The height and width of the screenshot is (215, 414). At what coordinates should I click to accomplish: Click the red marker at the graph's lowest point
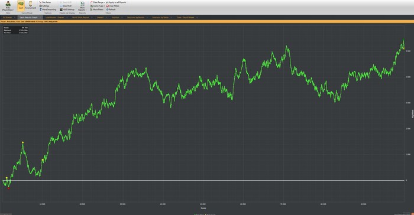(9, 188)
